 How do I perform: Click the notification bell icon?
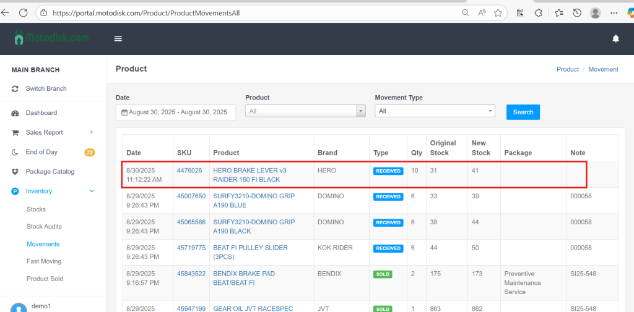point(615,38)
